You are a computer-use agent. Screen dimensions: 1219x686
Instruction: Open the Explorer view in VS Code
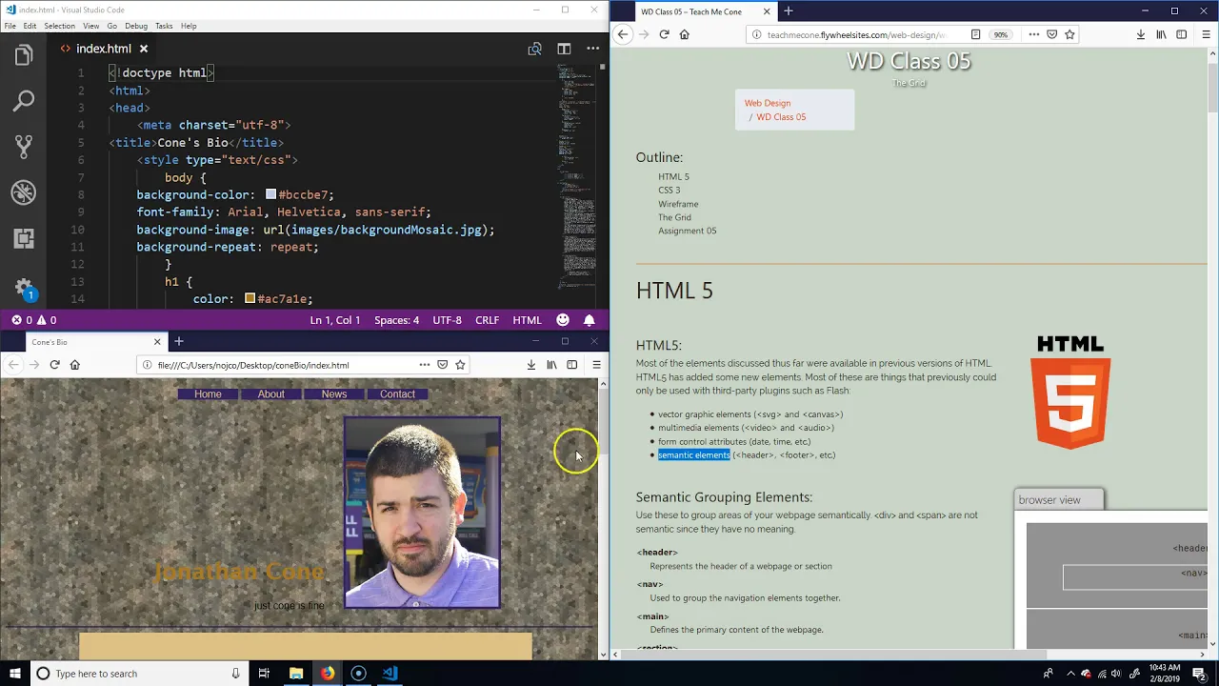pos(24,57)
